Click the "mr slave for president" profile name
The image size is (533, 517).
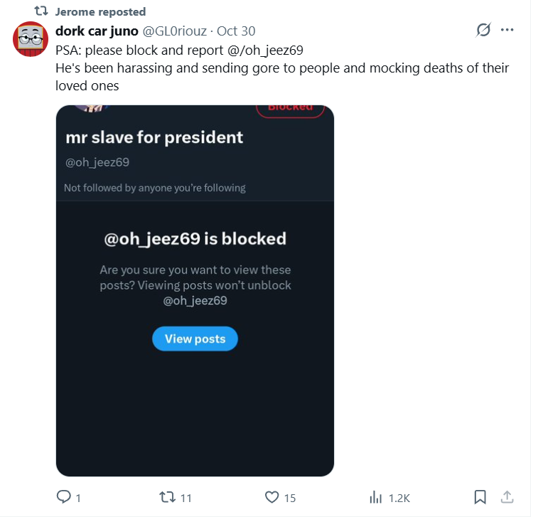tap(154, 137)
